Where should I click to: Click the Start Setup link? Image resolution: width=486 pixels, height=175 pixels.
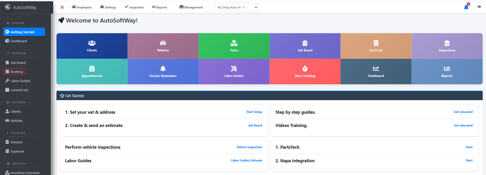pyautogui.click(x=254, y=112)
